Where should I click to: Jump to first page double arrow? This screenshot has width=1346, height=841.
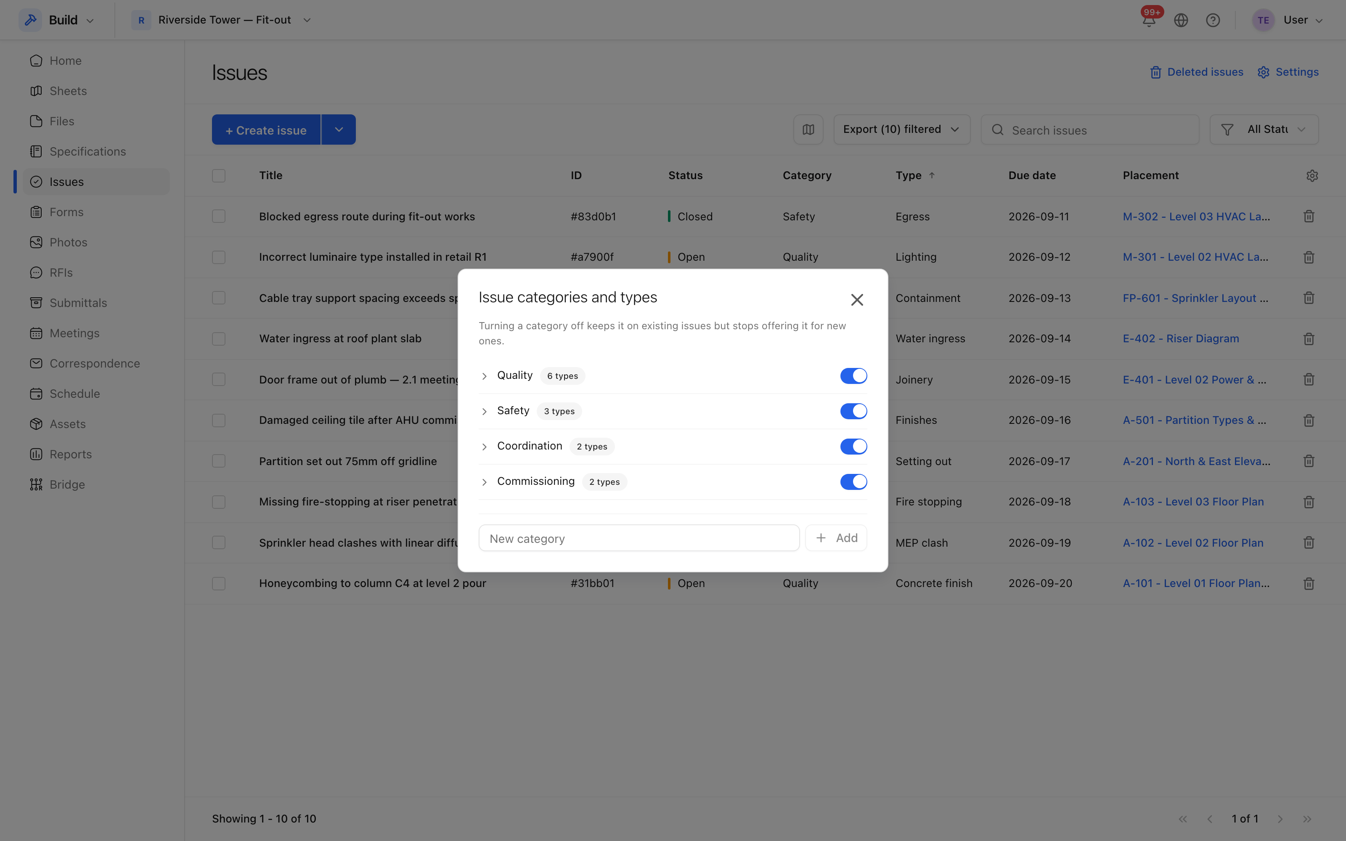pos(1183,819)
